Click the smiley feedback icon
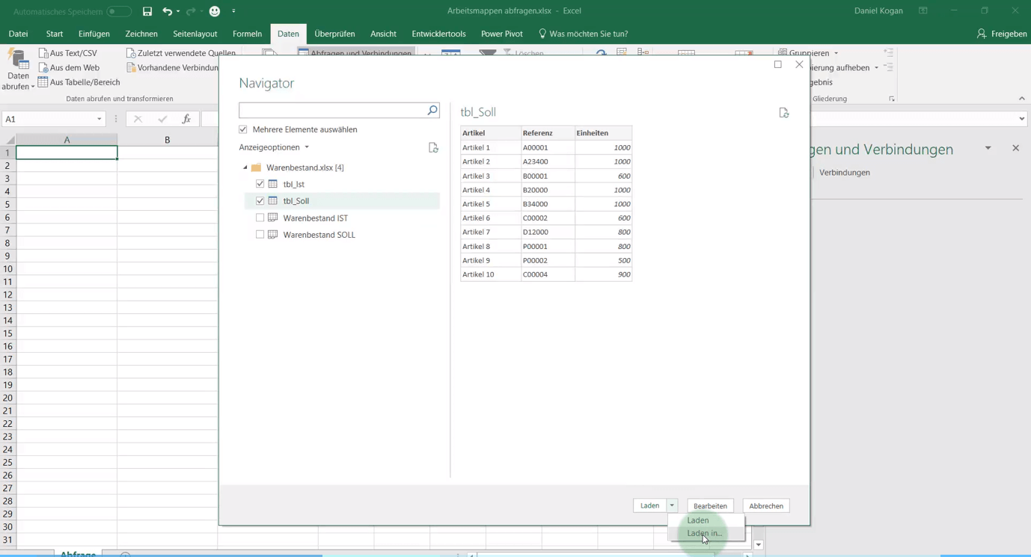The image size is (1031, 557). point(215,11)
